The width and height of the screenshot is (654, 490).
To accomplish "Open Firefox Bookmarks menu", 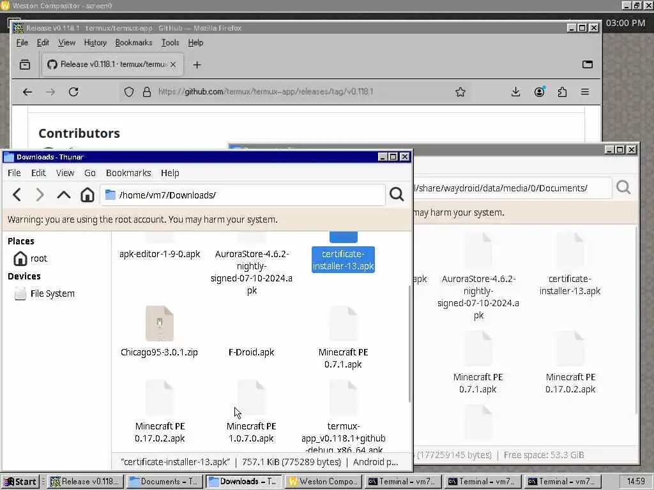I will [x=133, y=43].
